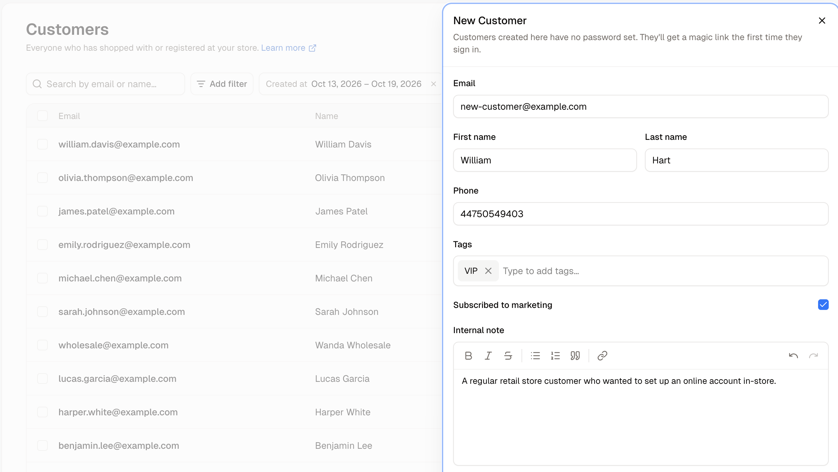The image size is (838, 472).
Task: Open michael.chen@example.com customer row
Action: point(120,278)
